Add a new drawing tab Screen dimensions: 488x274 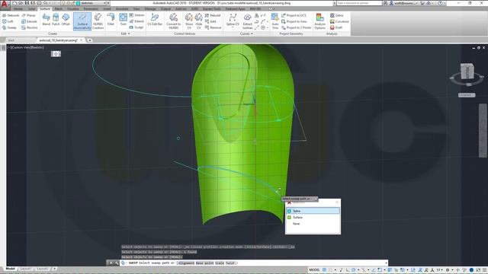(90, 40)
